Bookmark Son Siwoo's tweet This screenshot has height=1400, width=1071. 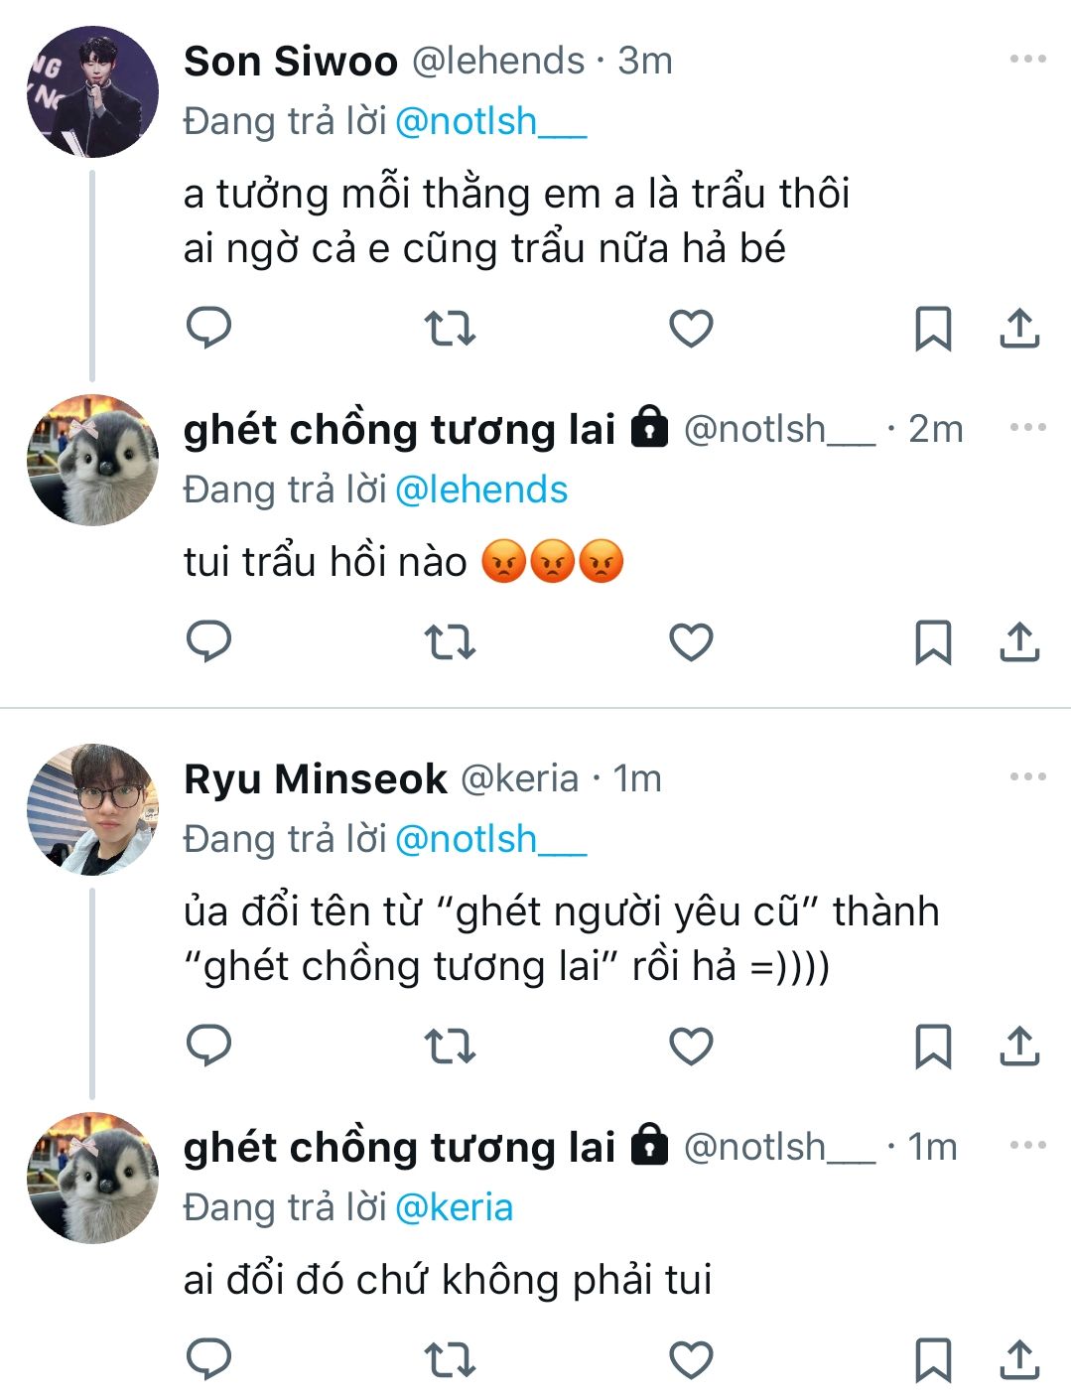[x=932, y=329]
